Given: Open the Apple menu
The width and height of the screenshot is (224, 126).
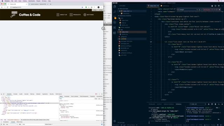Looking at the screenshot, I should point(2,1).
